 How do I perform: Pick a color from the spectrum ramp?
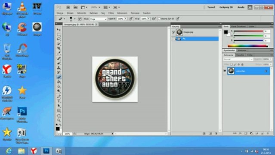(247, 46)
